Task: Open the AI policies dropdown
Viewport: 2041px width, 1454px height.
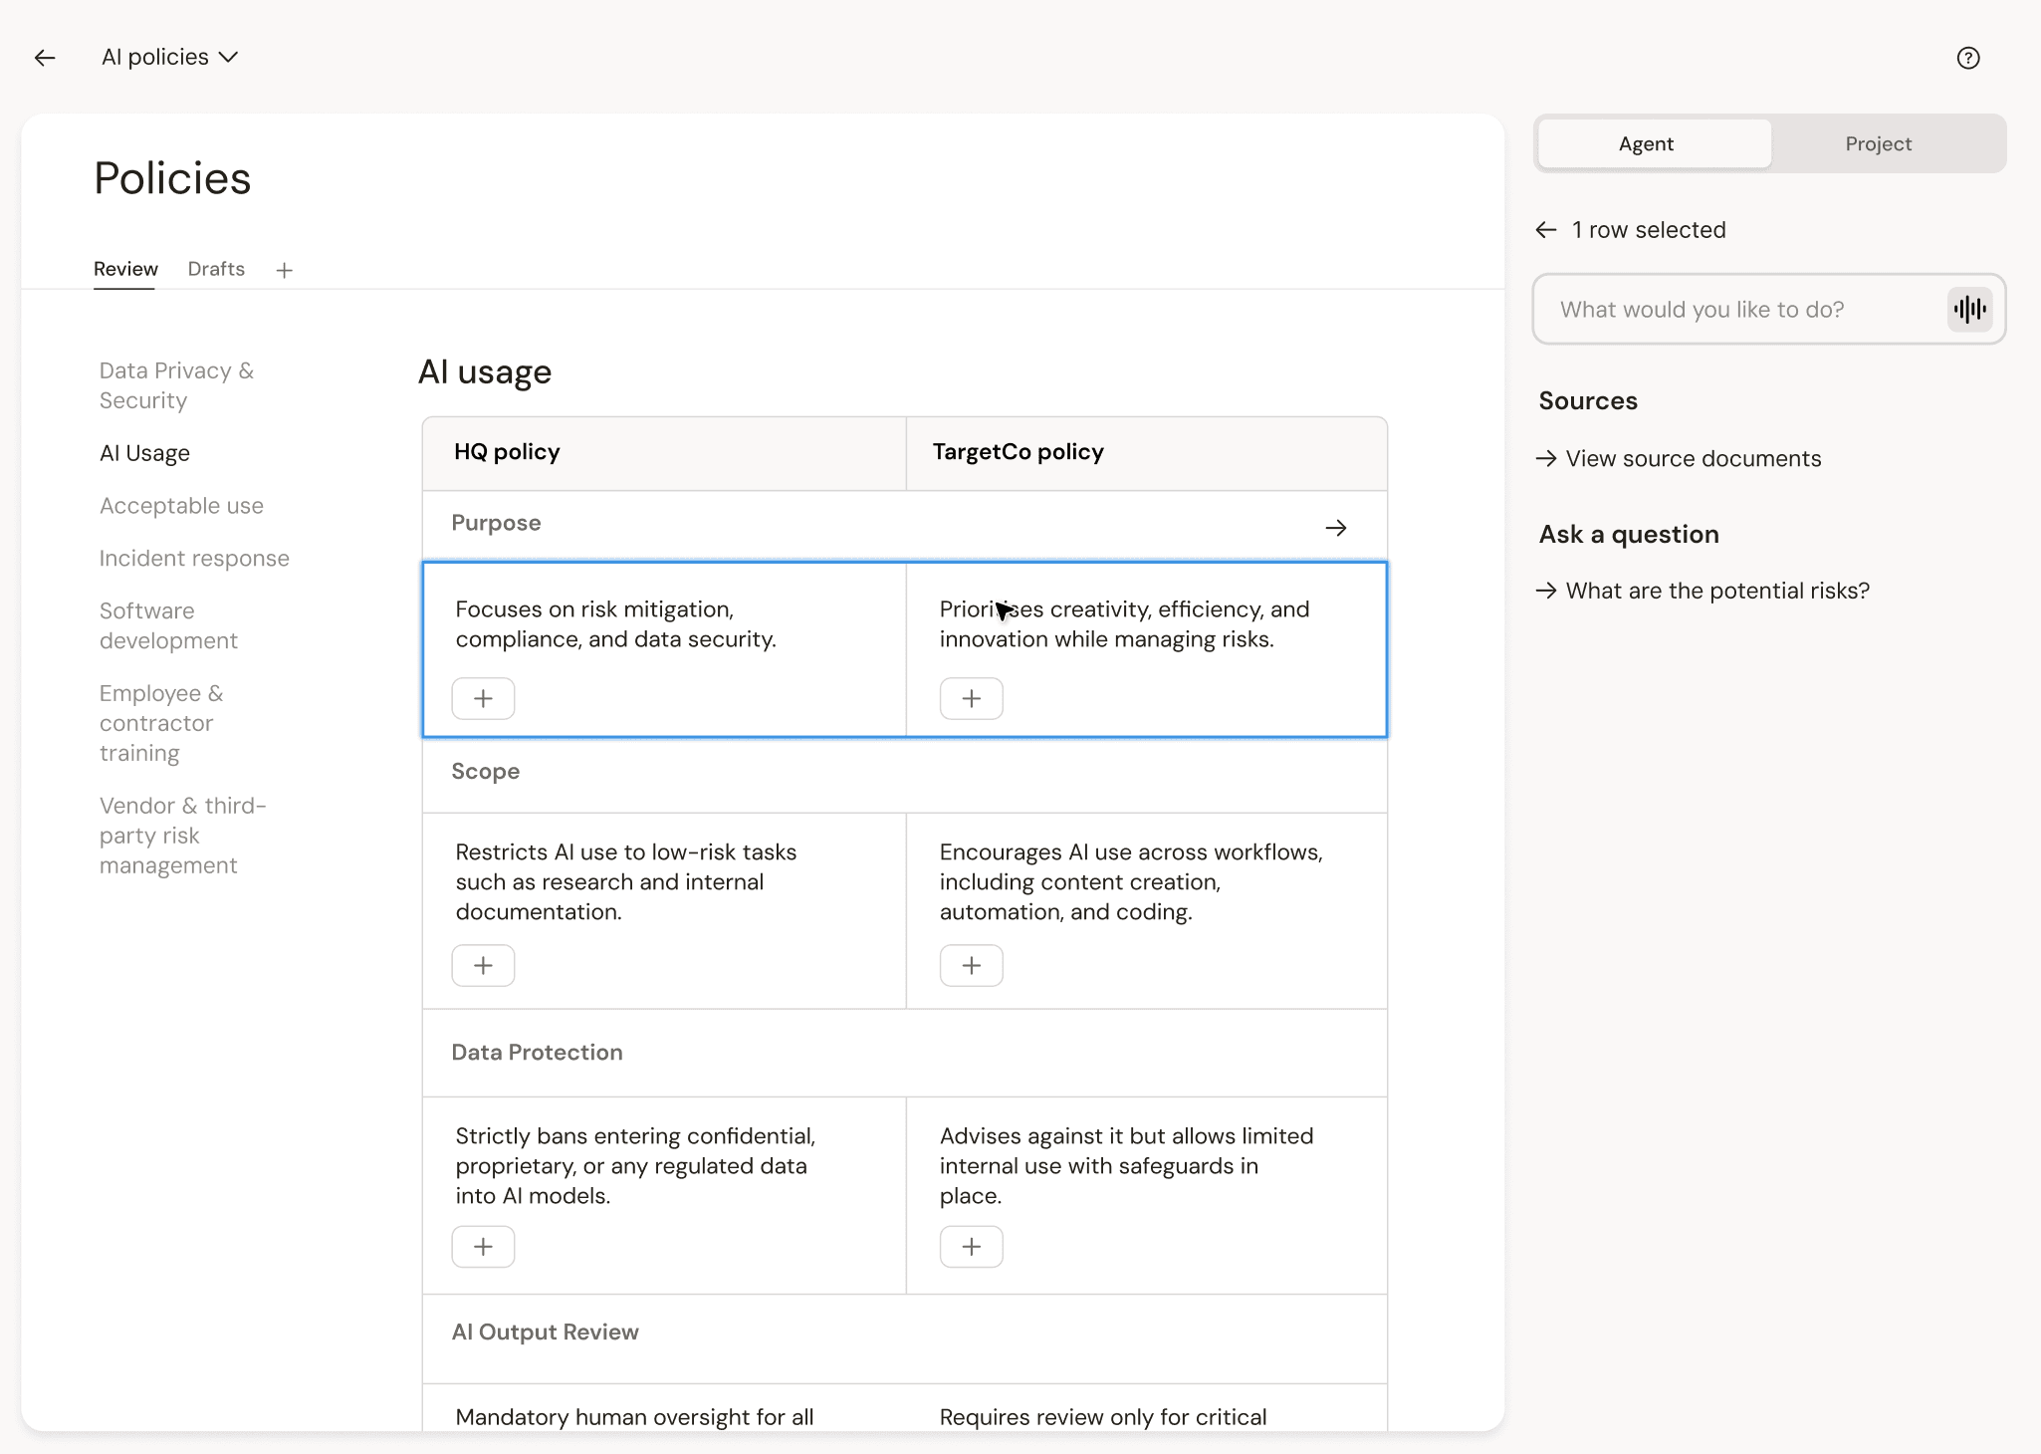Action: click(x=169, y=57)
